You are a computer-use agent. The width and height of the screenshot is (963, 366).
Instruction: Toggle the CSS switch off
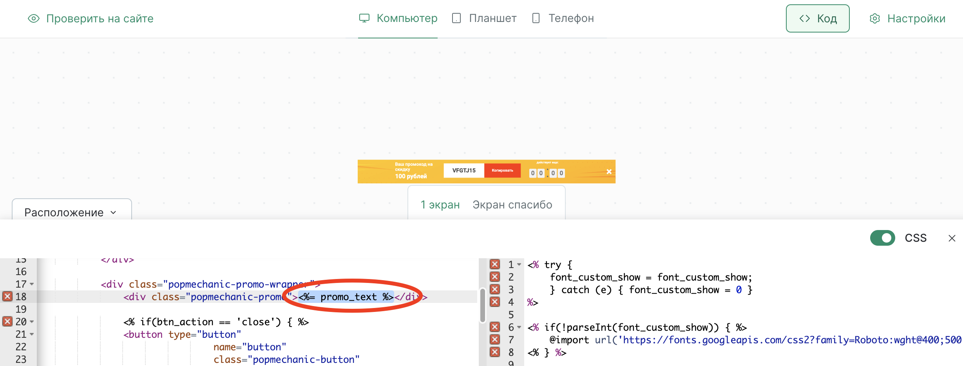click(x=882, y=238)
